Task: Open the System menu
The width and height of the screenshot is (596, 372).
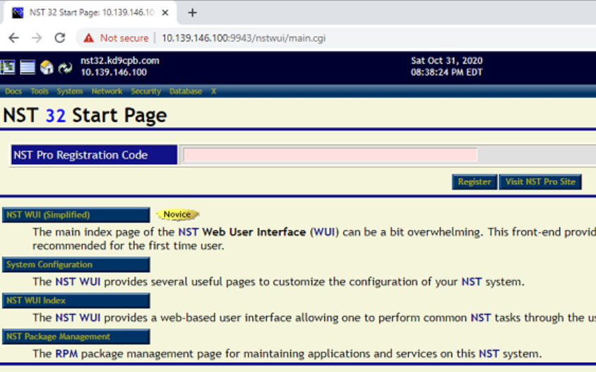Action: [70, 91]
